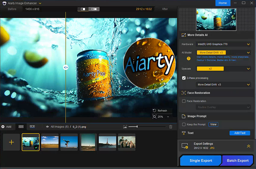Delete image with the trash icon
The image size is (256, 169).
[170, 127]
